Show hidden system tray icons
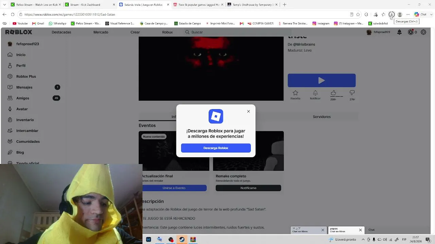Viewport: 435px width, 244px height. point(363,240)
